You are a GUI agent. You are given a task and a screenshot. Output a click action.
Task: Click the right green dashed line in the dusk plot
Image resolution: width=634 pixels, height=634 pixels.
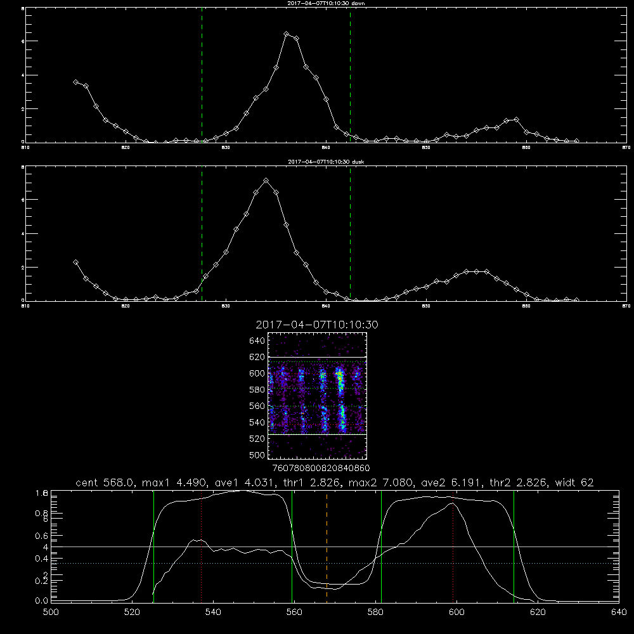350,233
